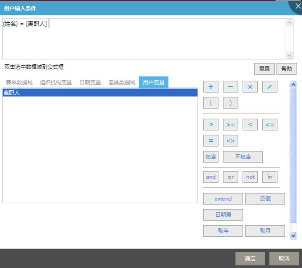Insert the not-equal <> operator
Screen dimensions: 302x268
pyautogui.click(x=230, y=141)
